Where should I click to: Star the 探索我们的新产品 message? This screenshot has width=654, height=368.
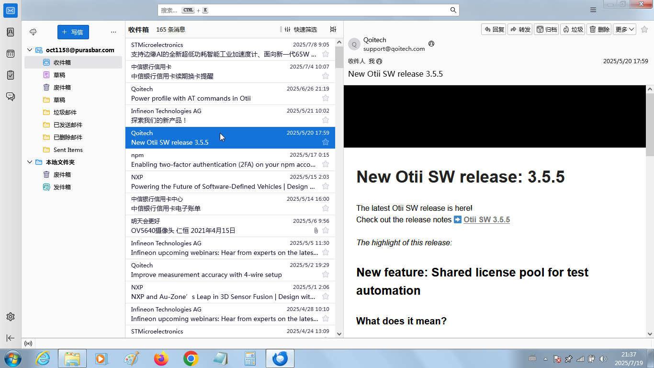[326, 120]
